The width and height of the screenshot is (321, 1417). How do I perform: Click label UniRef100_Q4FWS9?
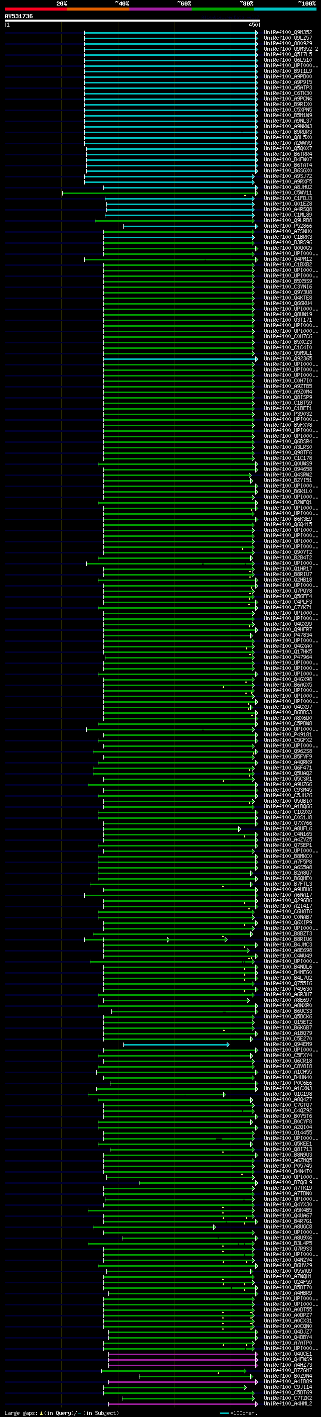(288, 1359)
